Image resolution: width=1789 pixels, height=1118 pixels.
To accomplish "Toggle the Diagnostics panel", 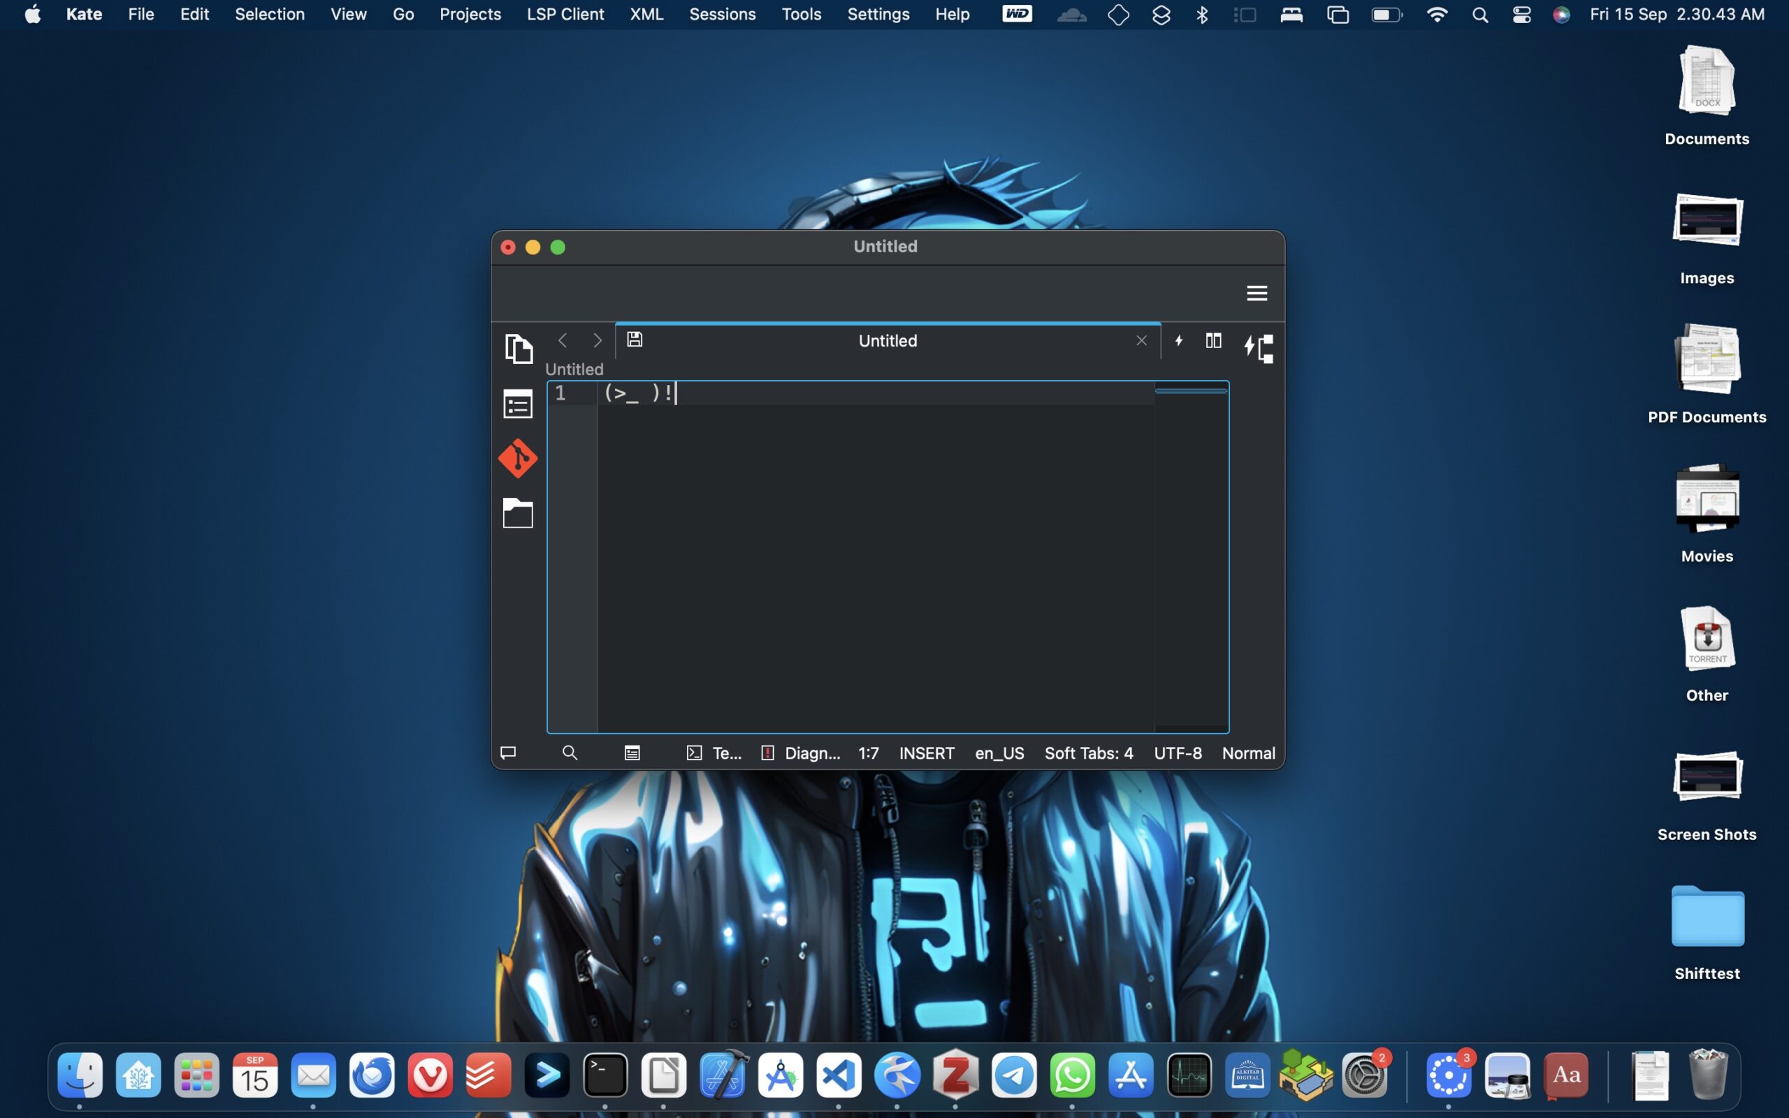I will coord(802,753).
